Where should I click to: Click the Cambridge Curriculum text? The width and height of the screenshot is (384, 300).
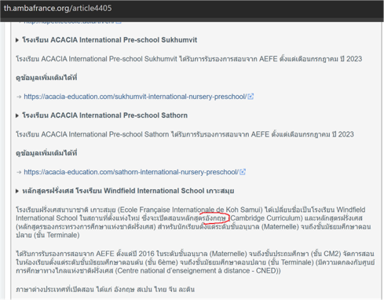(266, 218)
